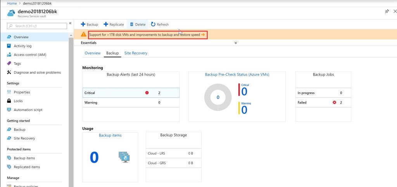Click the stacked VM monitors icon
Viewport: 397px width, 187px height.
click(124, 157)
